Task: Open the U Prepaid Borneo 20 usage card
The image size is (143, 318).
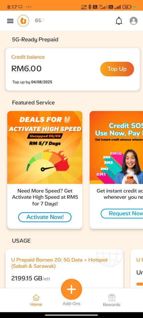Action: coord(64,269)
